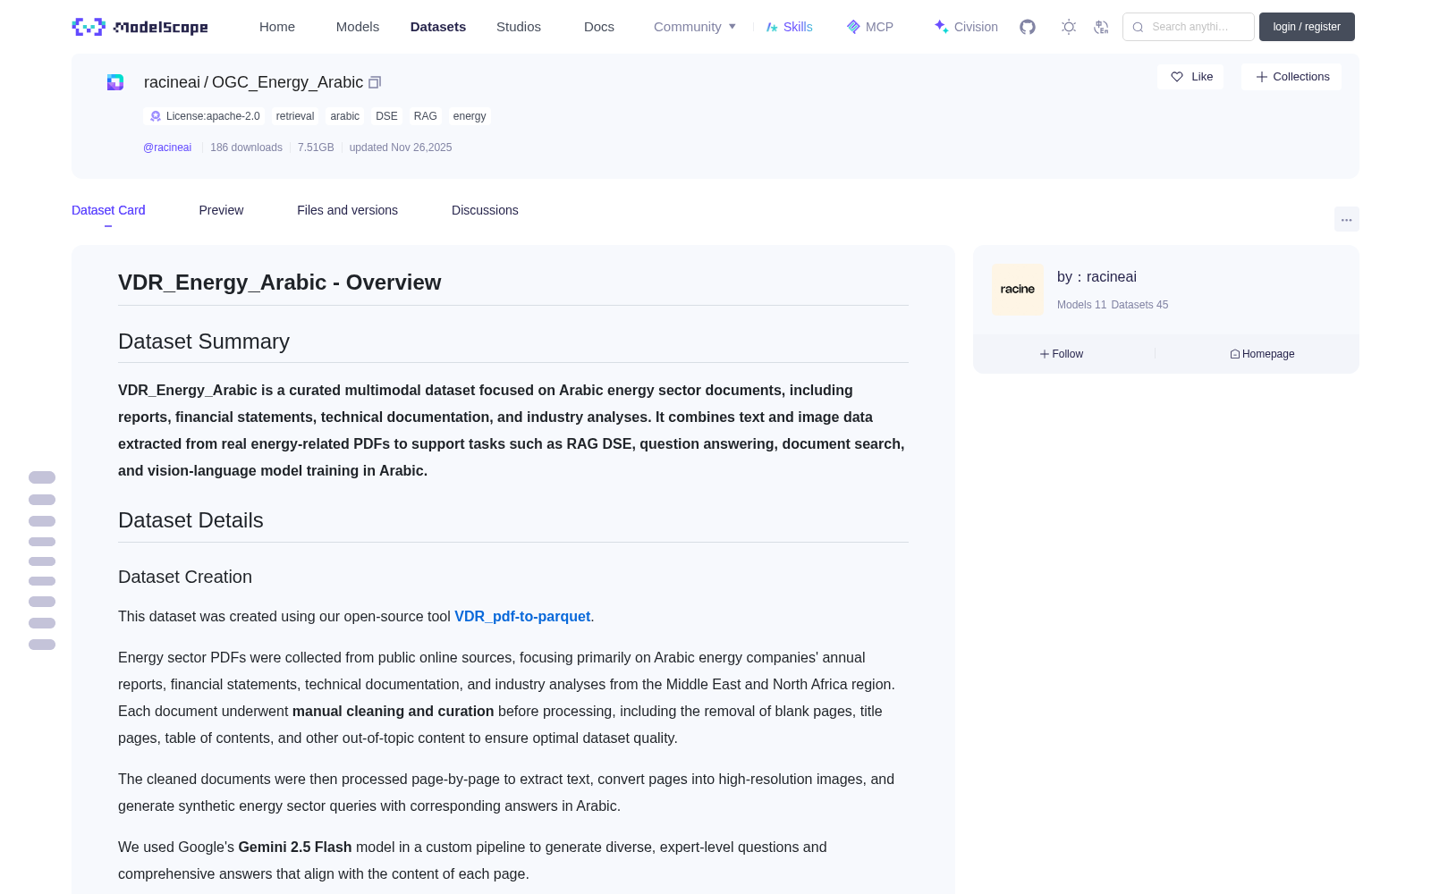Expand the Community dropdown menu
This screenshot has width=1431, height=894.
click(x=695, y=27)
